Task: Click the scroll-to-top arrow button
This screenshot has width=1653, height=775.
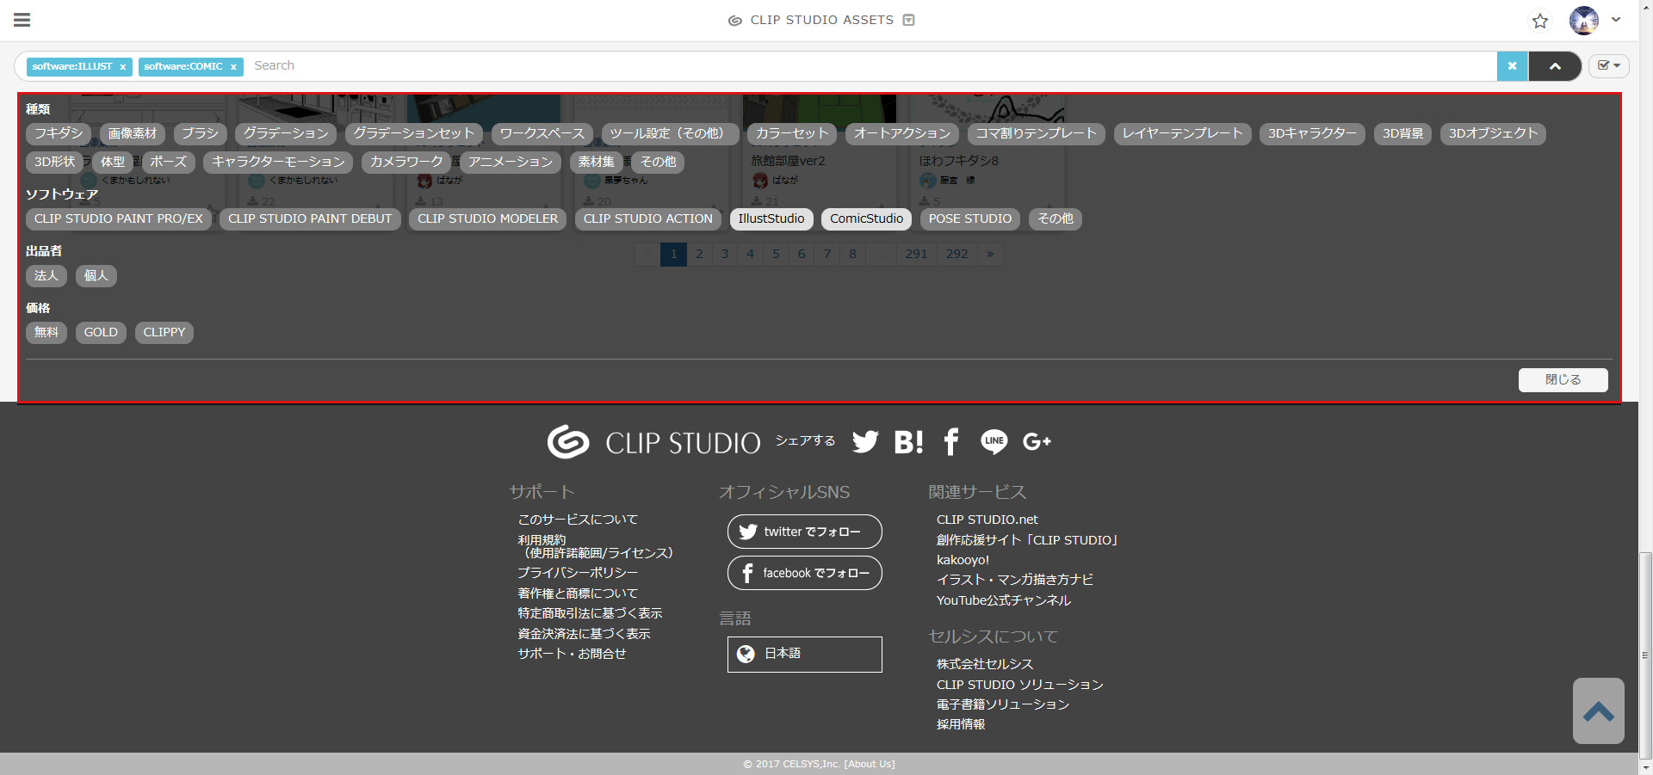Action: point(1599,711)
